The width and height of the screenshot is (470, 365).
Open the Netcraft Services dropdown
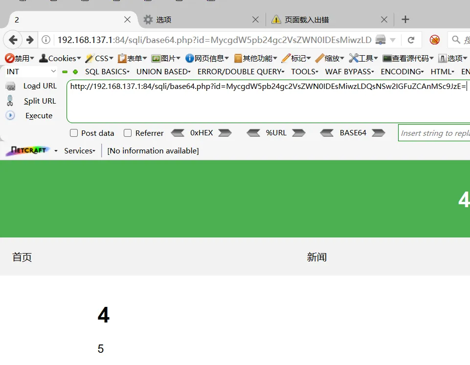tap(80, 151)
